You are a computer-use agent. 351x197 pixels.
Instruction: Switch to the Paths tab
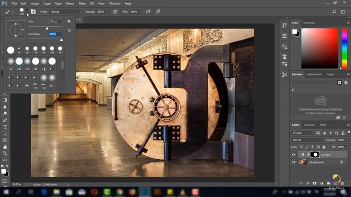pyautogui.click(x=323, y=125)
